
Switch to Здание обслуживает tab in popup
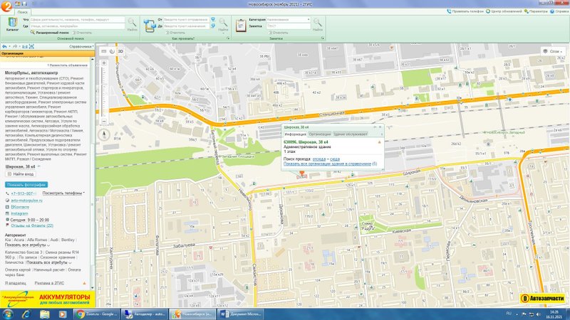351,134
